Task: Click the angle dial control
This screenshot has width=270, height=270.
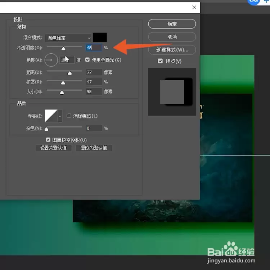Action: 51,60
